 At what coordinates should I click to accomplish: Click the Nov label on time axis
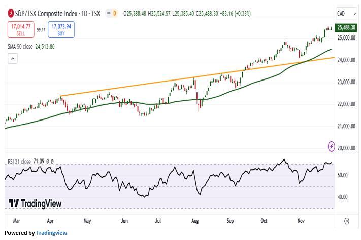(x=301, y=221)
